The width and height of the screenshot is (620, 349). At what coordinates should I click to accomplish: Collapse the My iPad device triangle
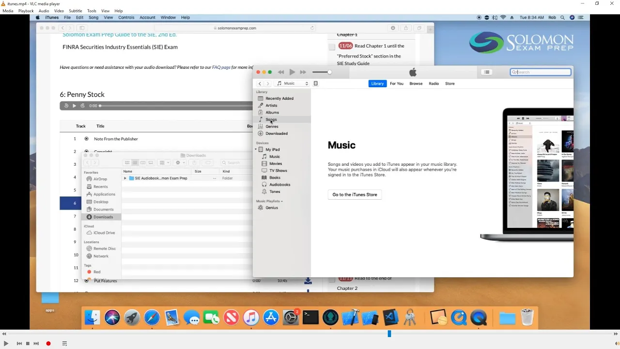pyautogui.click(x=256, y=149)
